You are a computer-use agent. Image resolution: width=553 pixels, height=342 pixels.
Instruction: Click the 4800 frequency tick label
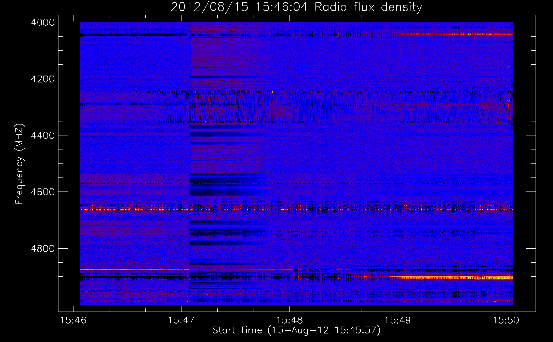point(43,249)
